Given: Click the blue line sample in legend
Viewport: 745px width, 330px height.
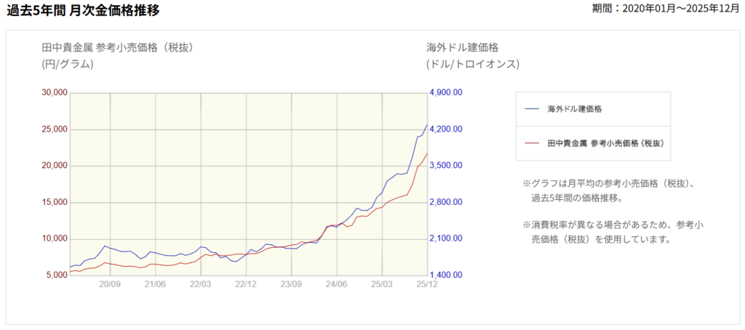Looking at the screenshot, I should pos(532,109).
